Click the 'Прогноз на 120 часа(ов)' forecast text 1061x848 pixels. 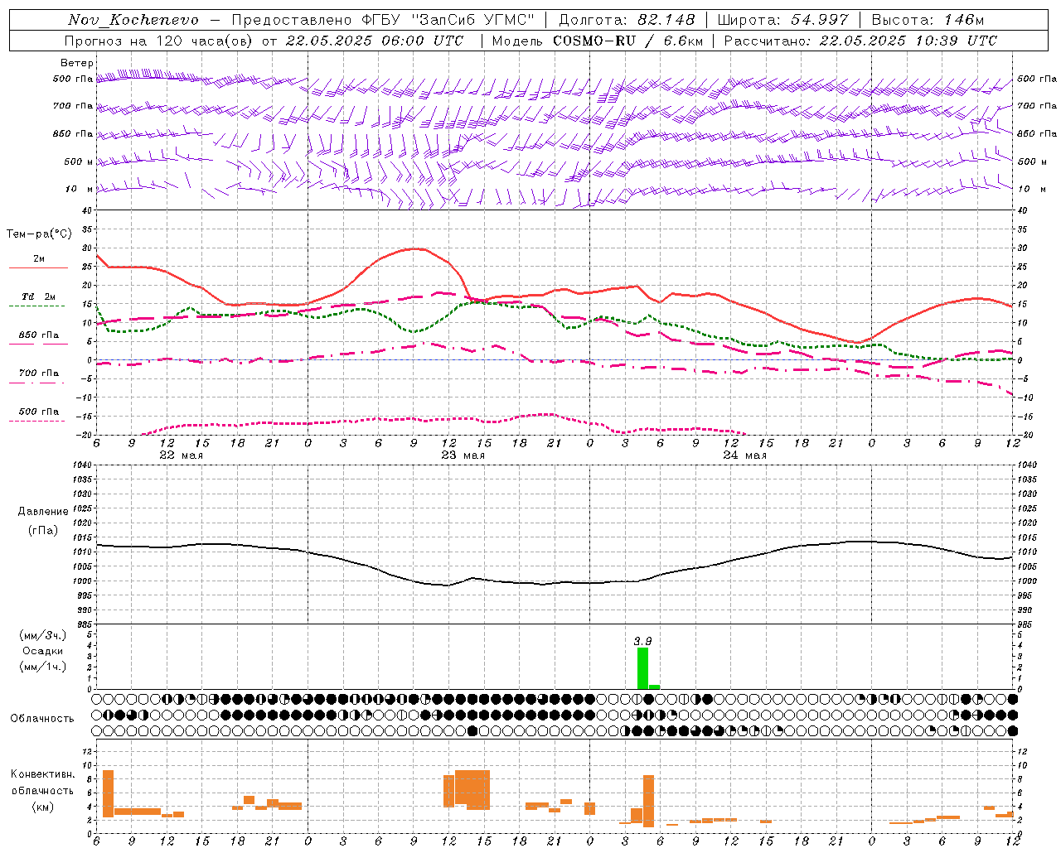pyautogui.click(x=160, y=41)
